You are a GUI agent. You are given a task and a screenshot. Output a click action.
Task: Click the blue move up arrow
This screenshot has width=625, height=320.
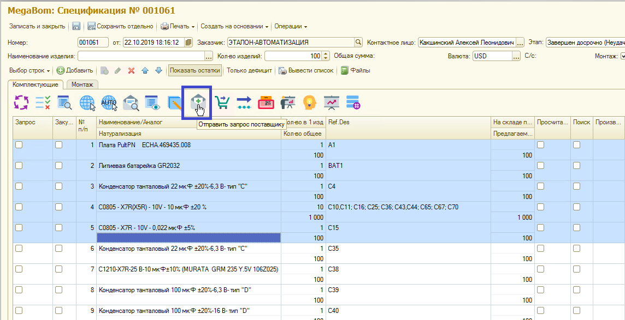145,70
